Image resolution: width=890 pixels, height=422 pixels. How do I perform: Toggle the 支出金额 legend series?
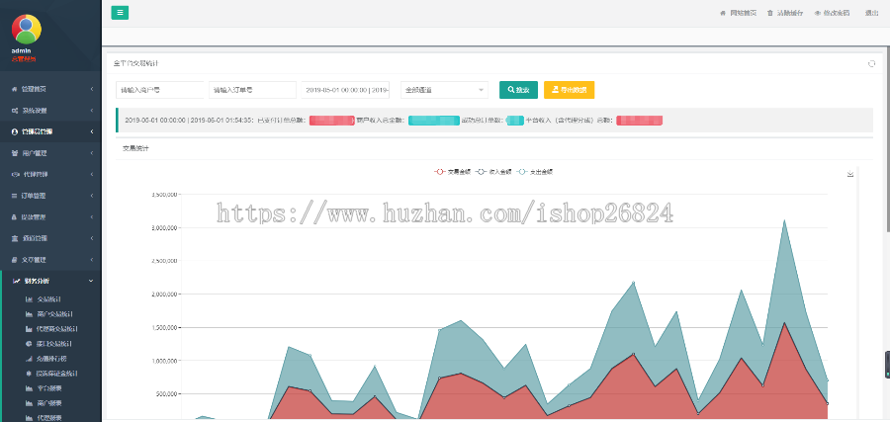(x=535, y=171)
